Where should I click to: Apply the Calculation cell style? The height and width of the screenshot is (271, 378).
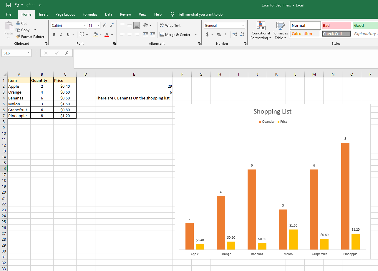[x=305, y=34]
